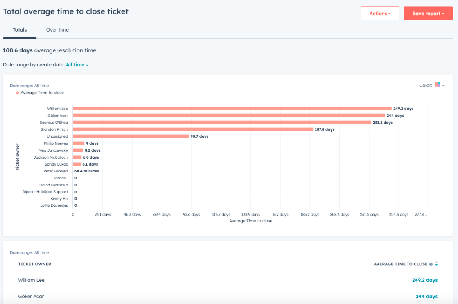458x304 pixels.
Task: Click the Séamus O'Shea chart bar
Action: [x=222, y=122]
